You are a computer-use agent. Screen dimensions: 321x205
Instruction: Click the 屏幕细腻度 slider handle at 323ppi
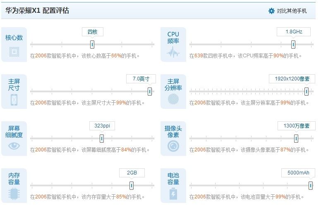point(102,139)
